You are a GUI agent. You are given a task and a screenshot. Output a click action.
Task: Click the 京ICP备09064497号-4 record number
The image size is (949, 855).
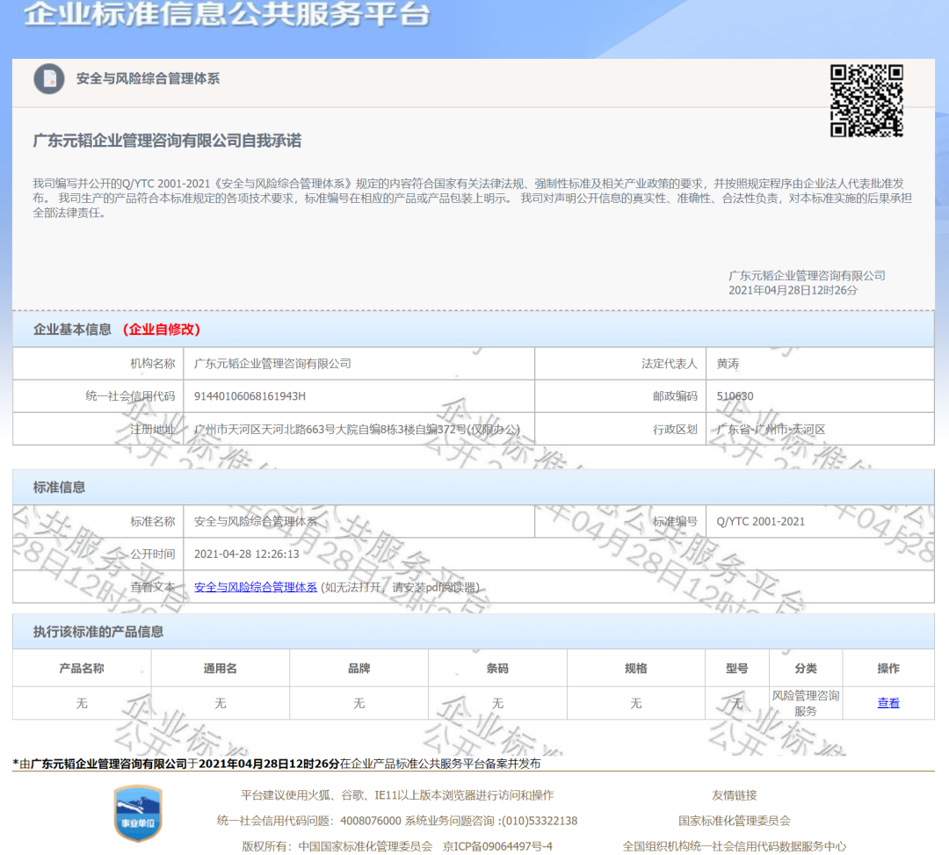tap(497, 846)
